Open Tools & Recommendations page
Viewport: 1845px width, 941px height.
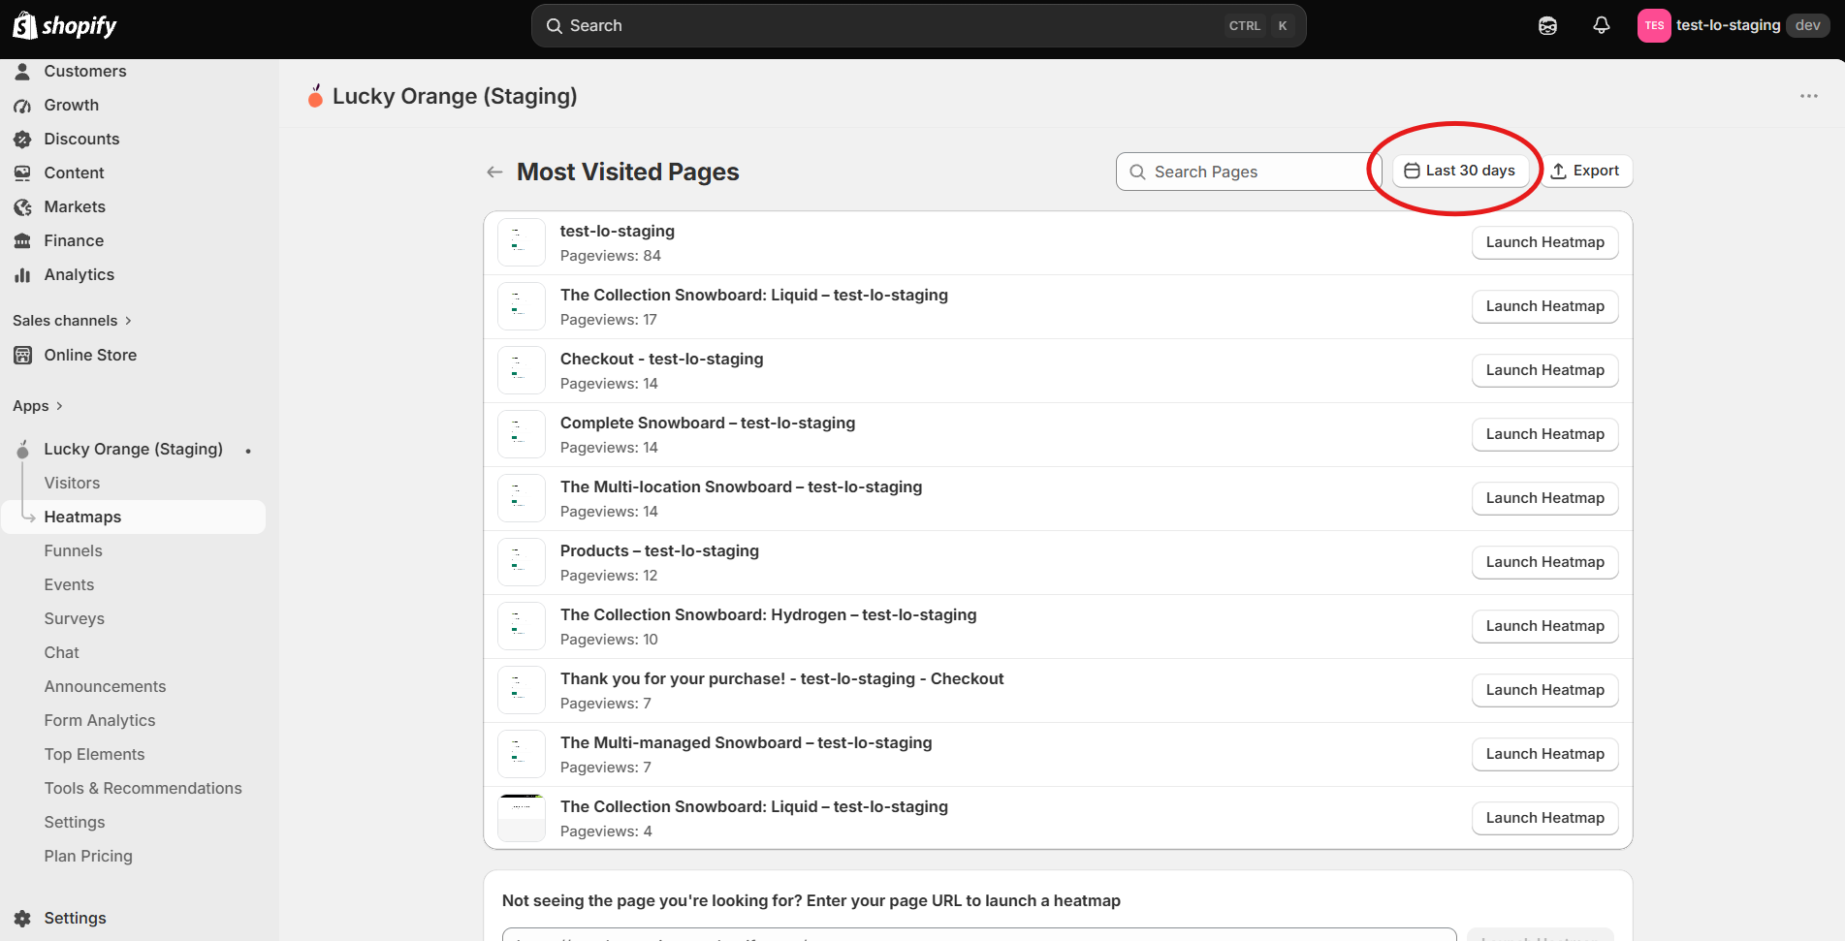click(x=143, y=788)
